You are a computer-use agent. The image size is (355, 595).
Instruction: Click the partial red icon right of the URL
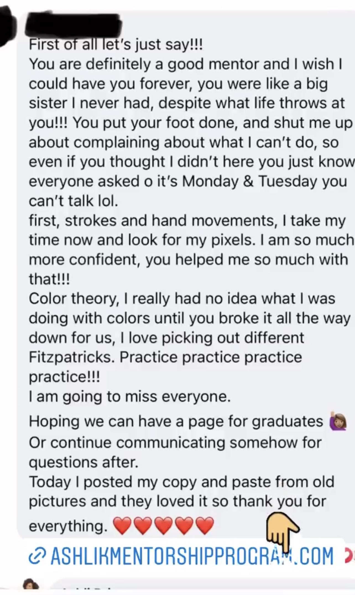pos(349,556)
